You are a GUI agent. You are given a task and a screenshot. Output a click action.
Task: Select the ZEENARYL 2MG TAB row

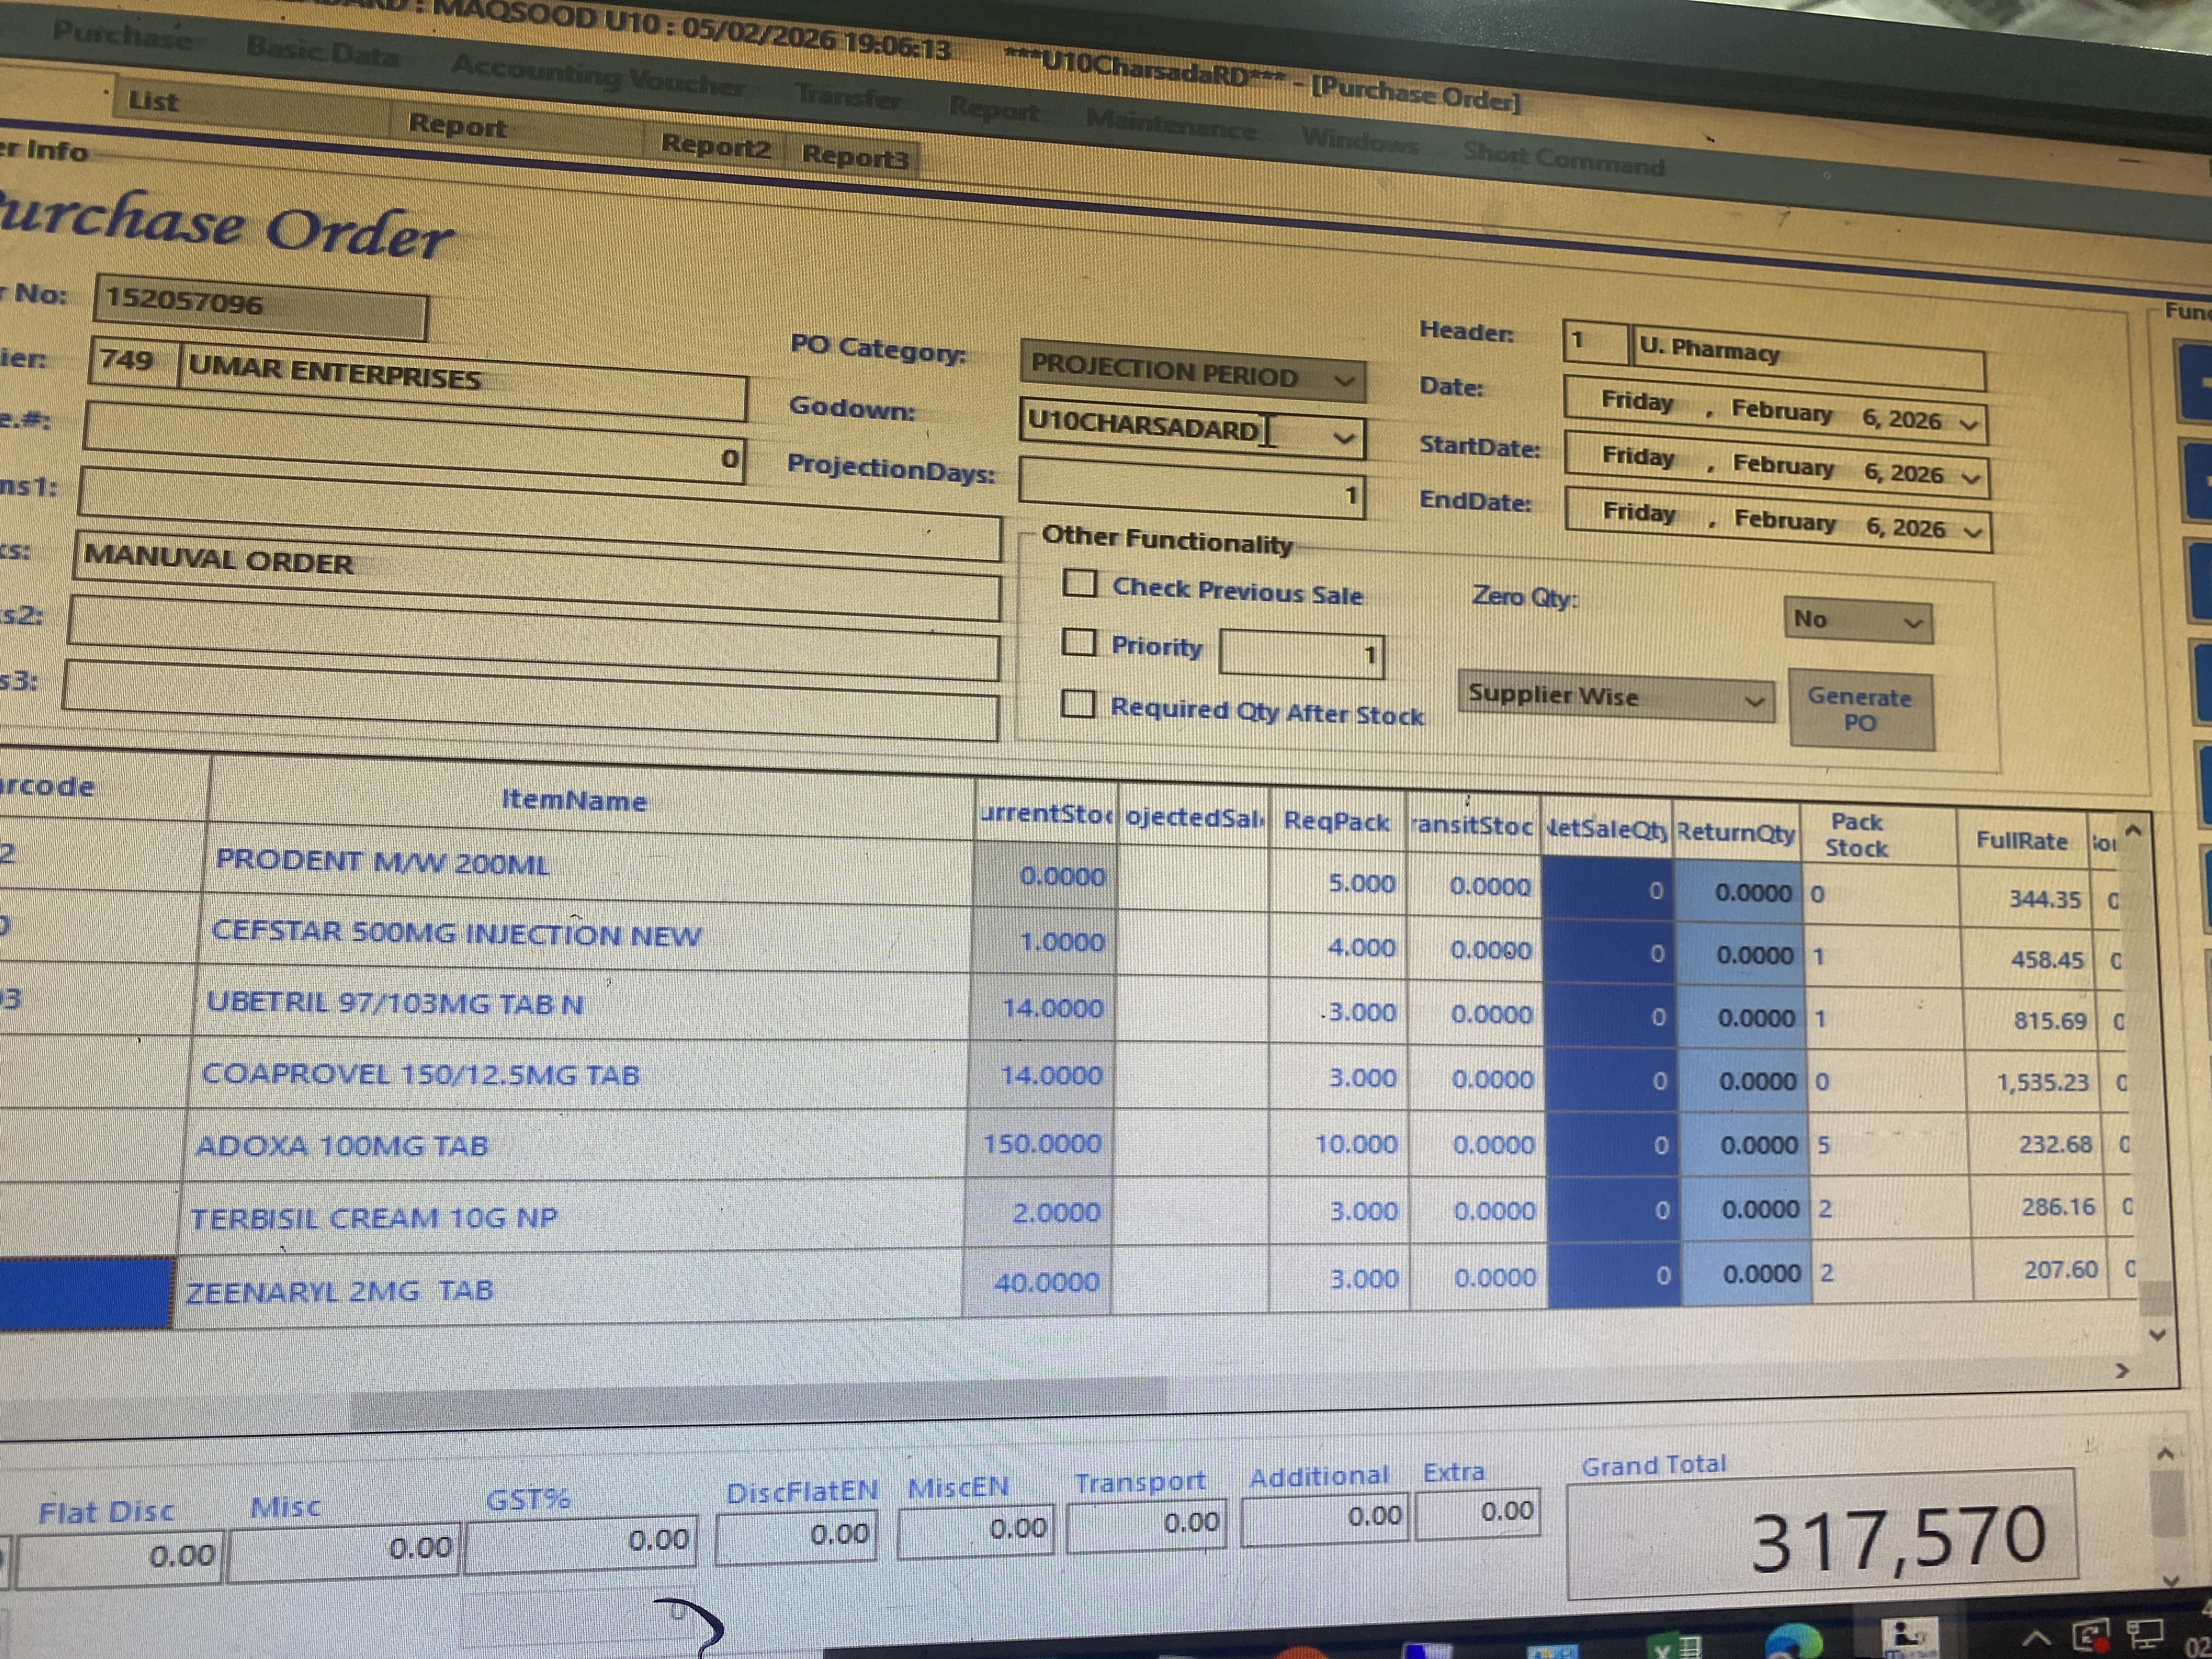coord(340,1291)
